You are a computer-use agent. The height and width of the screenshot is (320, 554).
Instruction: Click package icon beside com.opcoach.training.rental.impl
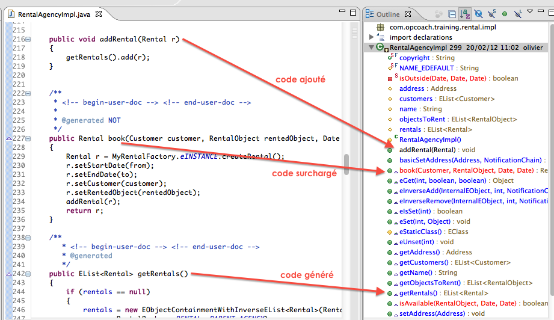380,27
